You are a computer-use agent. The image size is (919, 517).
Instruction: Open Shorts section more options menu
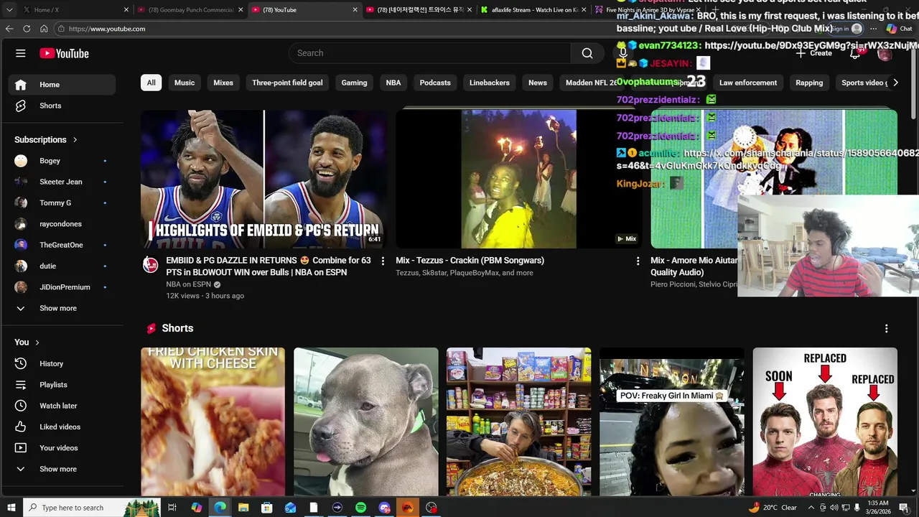coord(886,328)
